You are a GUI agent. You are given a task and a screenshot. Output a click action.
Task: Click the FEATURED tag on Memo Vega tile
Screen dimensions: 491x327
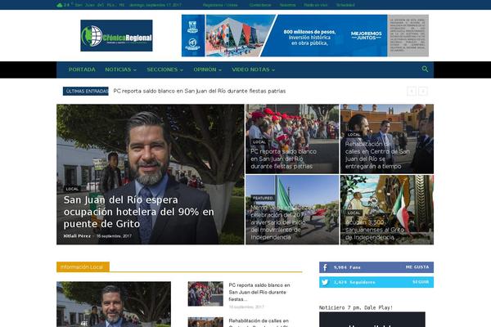263,198
